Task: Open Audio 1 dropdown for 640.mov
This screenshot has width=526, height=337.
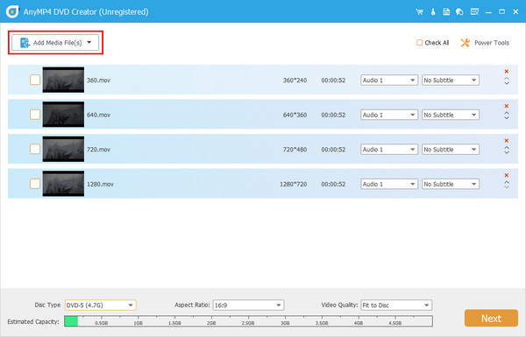Action: tap(389, 115)
